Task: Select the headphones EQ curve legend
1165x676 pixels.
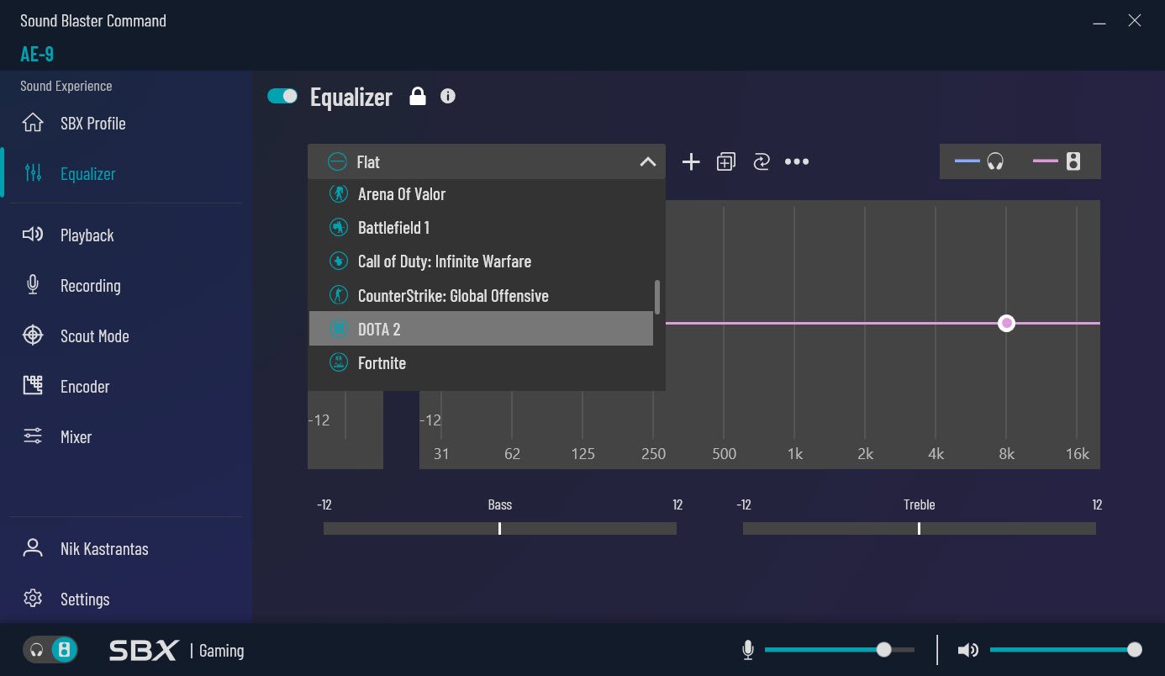Action: (x=979, y=161)
